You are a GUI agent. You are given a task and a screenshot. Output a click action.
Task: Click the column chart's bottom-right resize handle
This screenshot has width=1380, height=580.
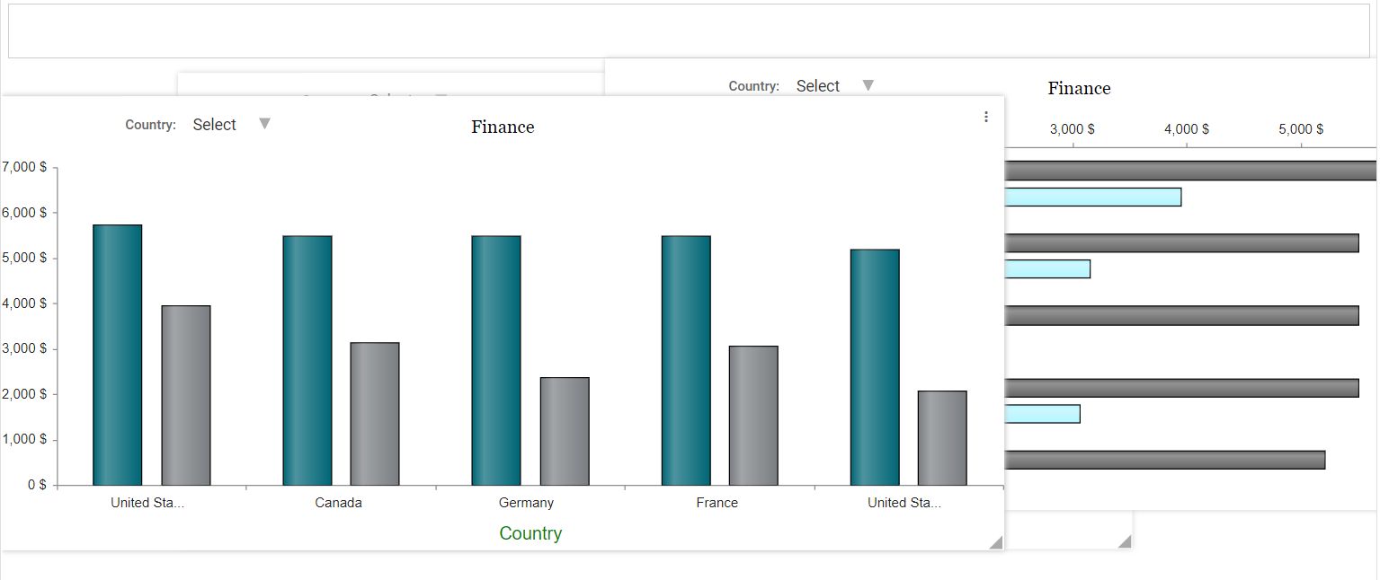tap(995, 541)
